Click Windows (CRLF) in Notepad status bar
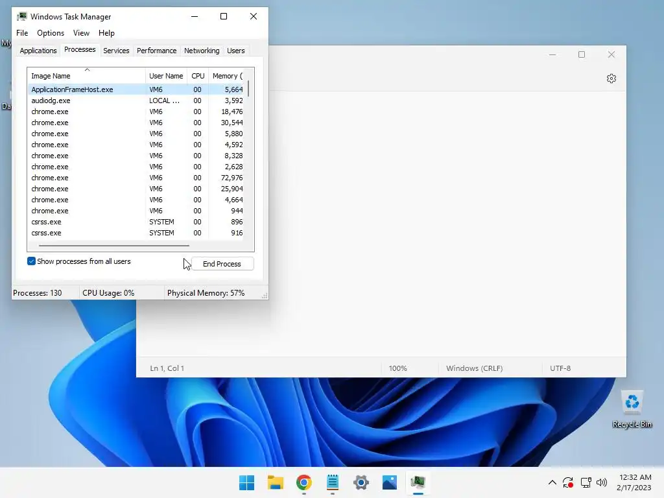 point(474,368)
